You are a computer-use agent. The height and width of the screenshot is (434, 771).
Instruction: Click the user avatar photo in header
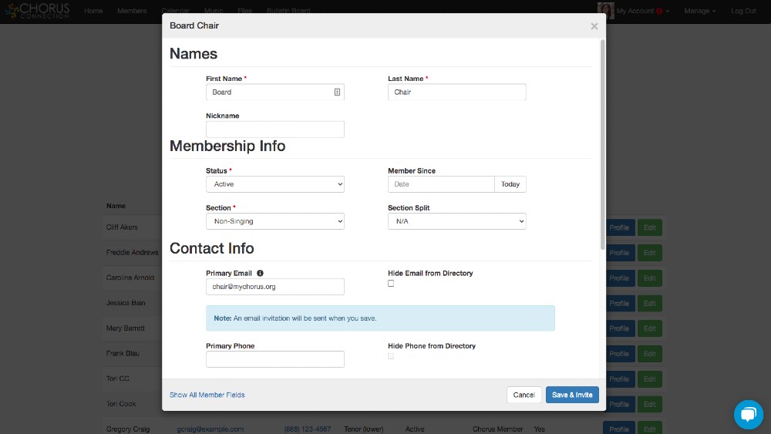coord(605,11)
